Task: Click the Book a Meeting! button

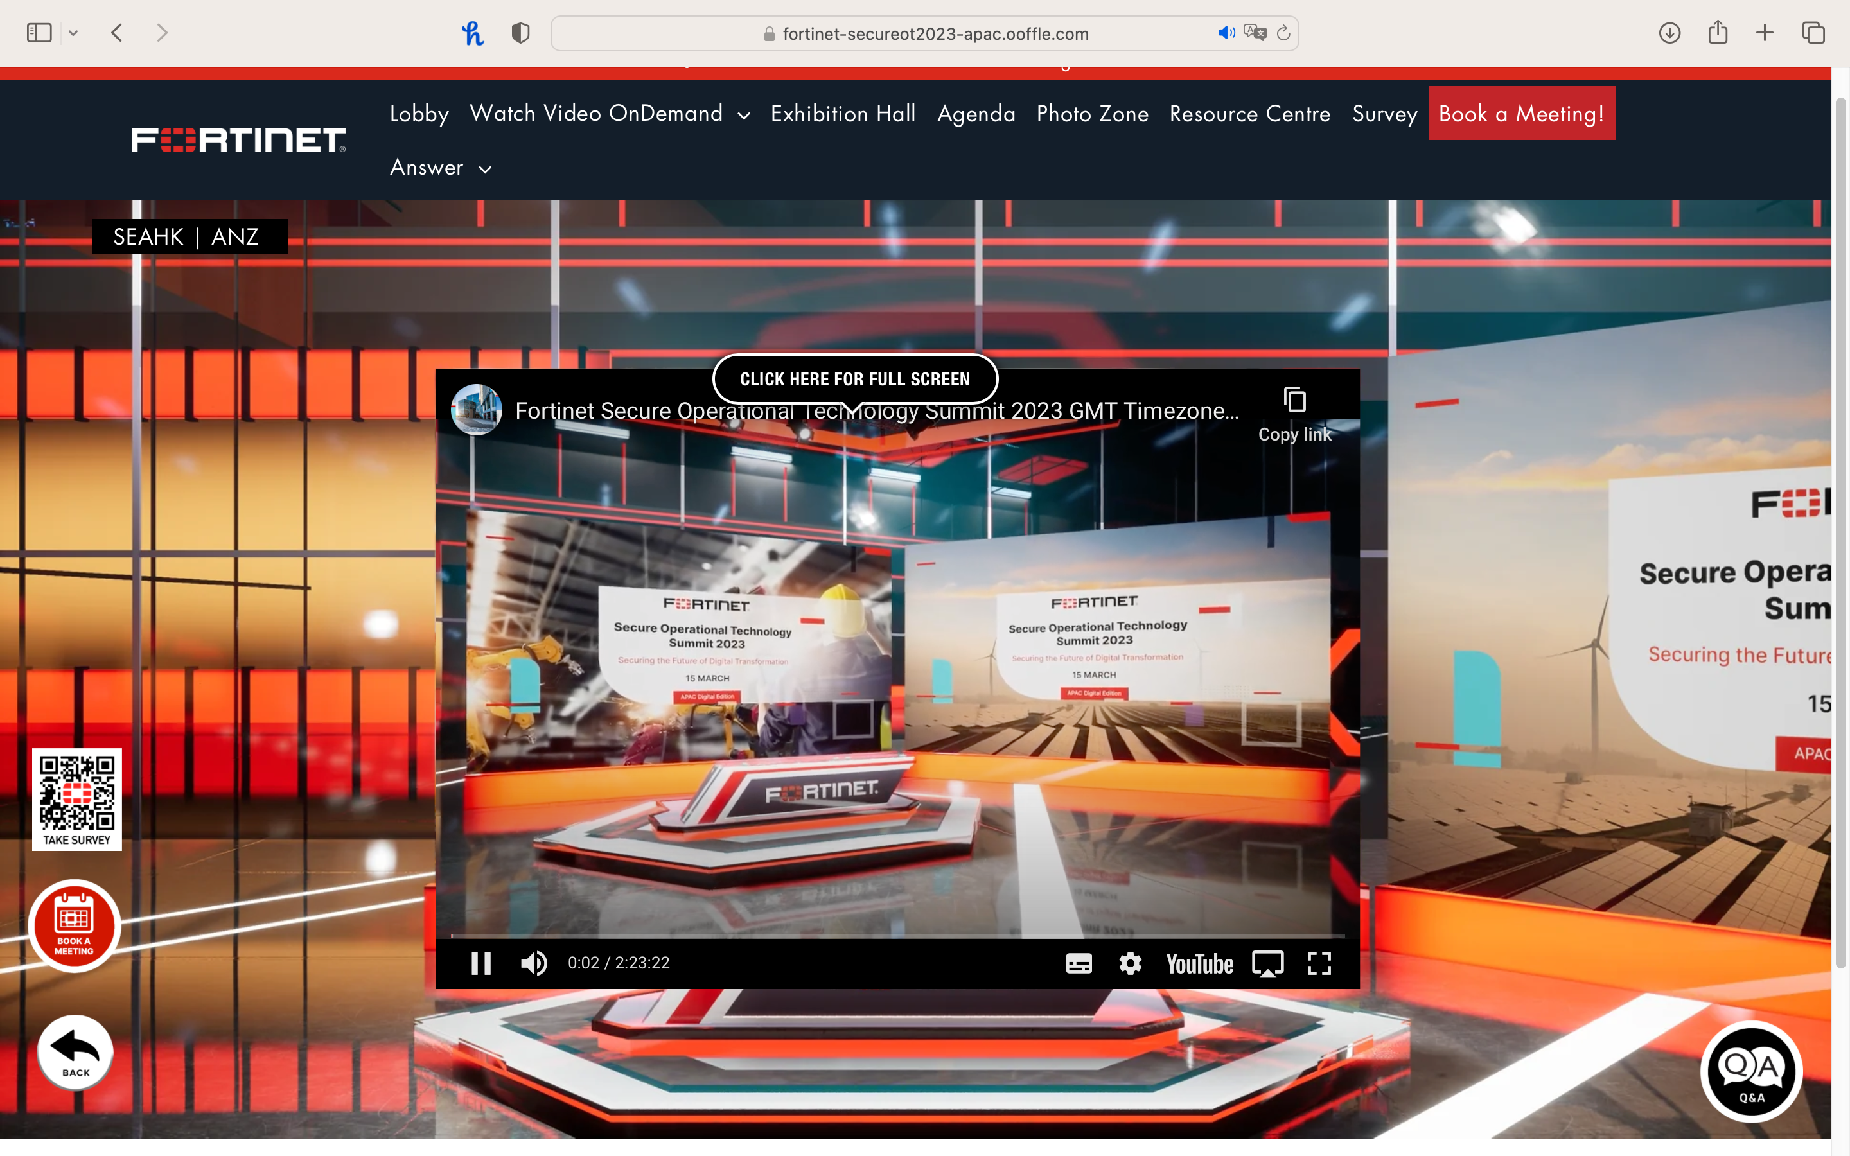Action: click(1522, 113)
